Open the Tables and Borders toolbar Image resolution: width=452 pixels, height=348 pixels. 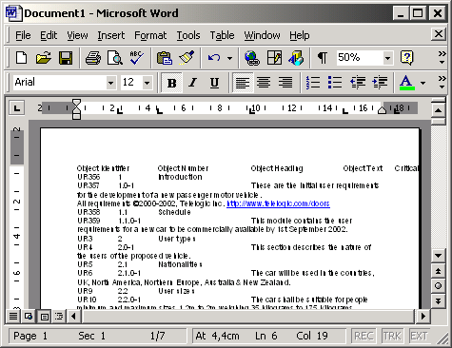[274, 58]
